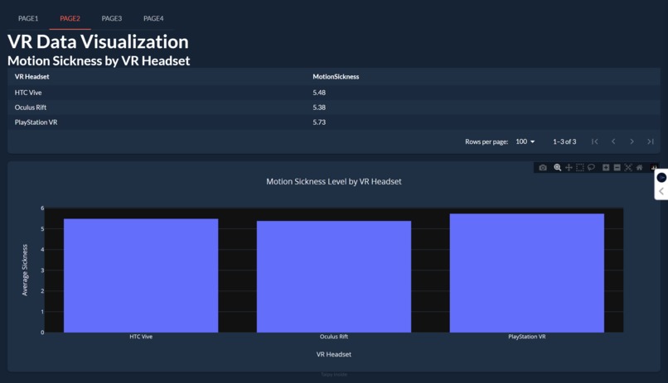
Task: Go to the previous table page
Action: [x=613, y=141]
